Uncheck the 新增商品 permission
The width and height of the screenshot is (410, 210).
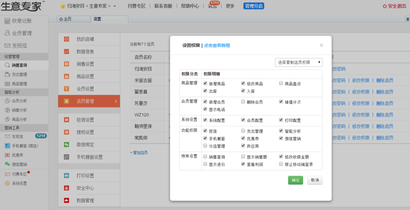[x=205, y=84]
